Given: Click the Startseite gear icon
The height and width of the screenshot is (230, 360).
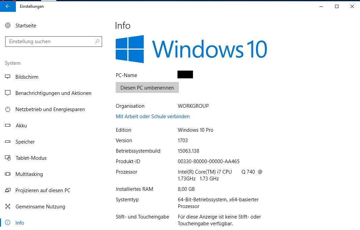Looking at the screenshot, I should [x=8, y=25].
